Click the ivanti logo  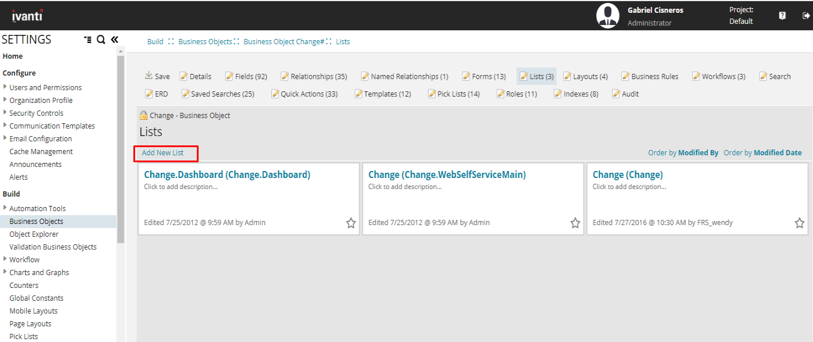click(27, 16)
